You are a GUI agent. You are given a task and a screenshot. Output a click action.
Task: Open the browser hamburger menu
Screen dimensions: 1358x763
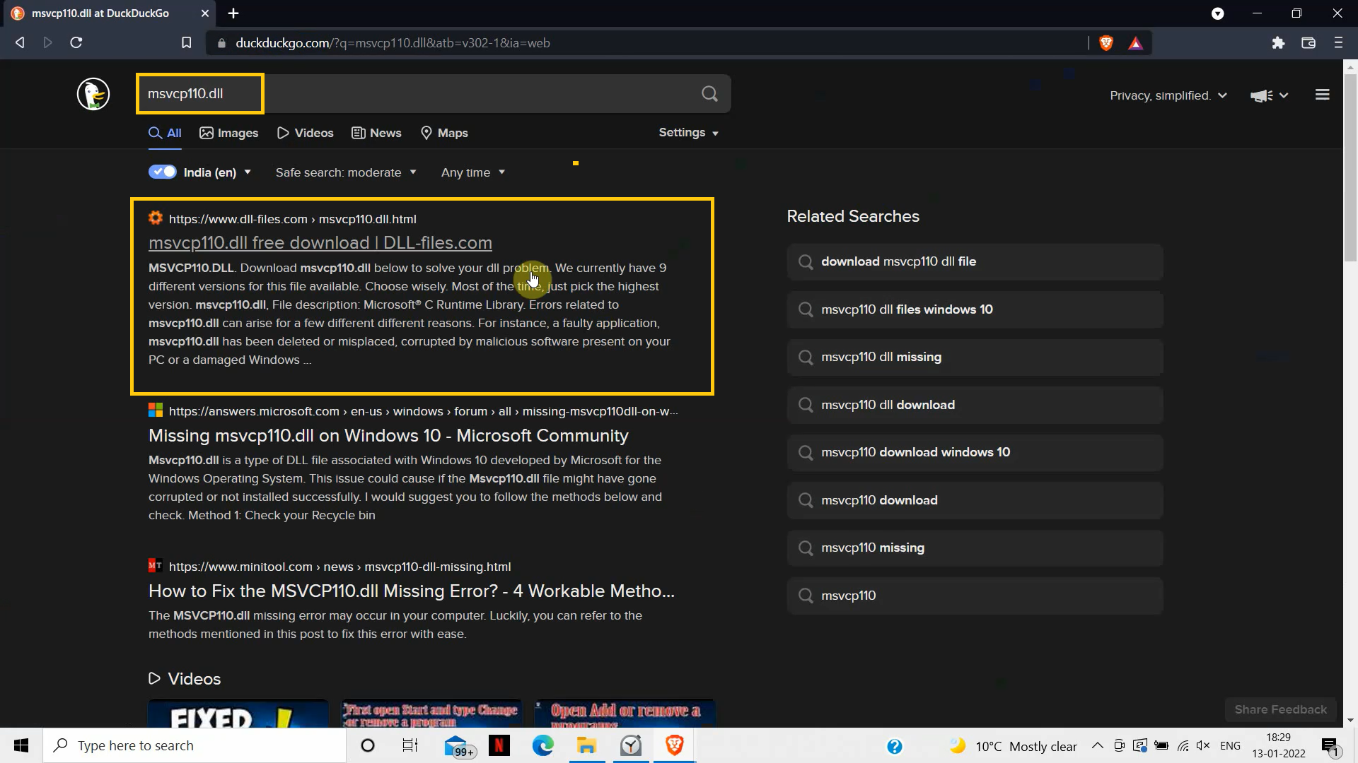click(1338, 43)
